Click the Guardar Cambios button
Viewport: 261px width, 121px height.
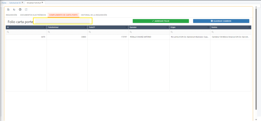(221, 21)
